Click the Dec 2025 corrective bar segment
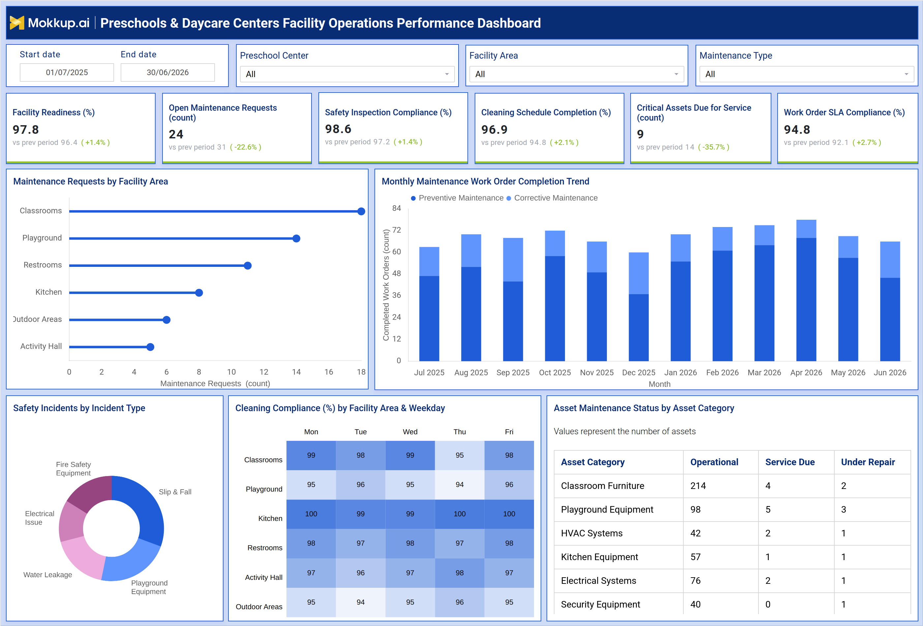 pyautogui.click(x=639, y=273)
